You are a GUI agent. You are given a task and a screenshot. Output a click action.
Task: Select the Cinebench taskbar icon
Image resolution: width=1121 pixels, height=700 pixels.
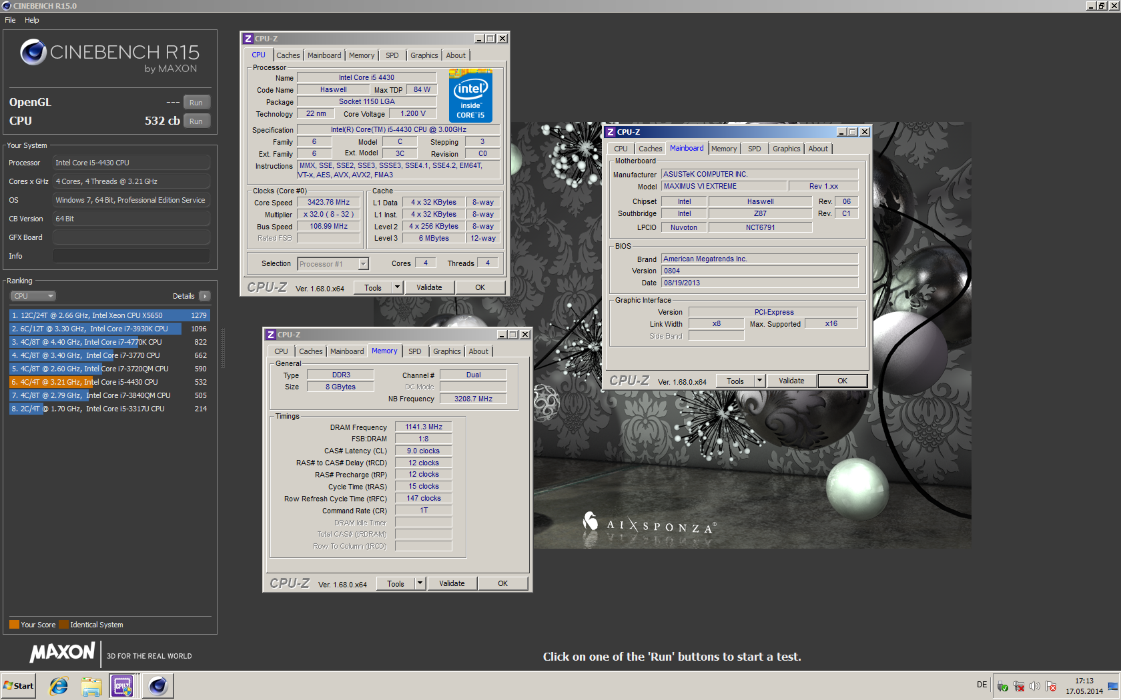click(x=158, y=685)
